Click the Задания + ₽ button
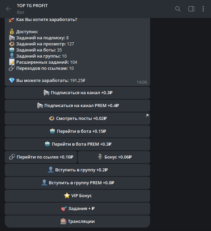Viewport: 211px width, 231px height. (77, 209)
